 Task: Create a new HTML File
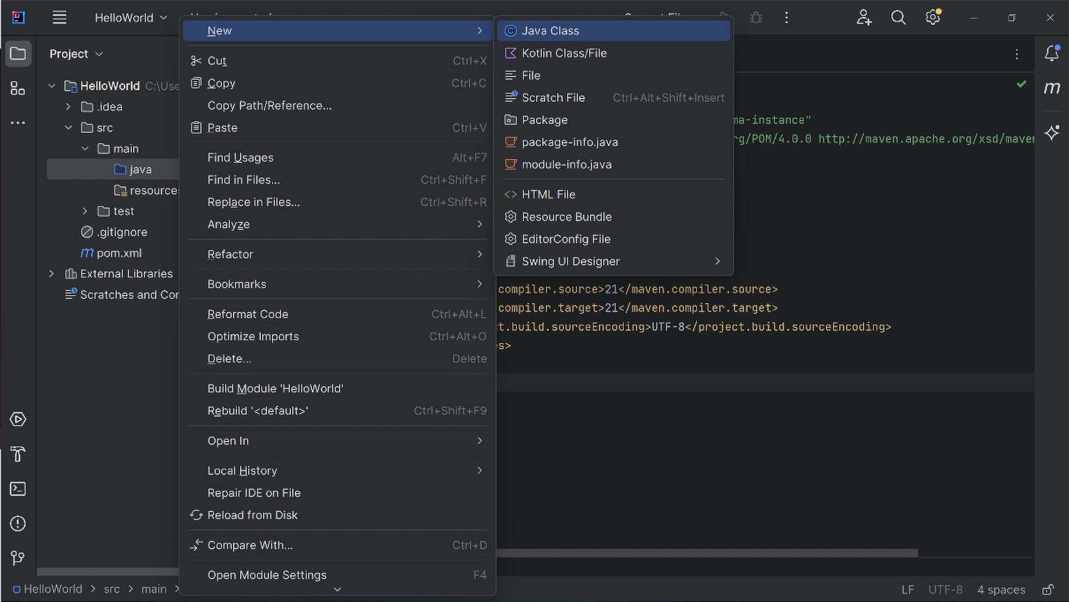(x=614, y=195)
